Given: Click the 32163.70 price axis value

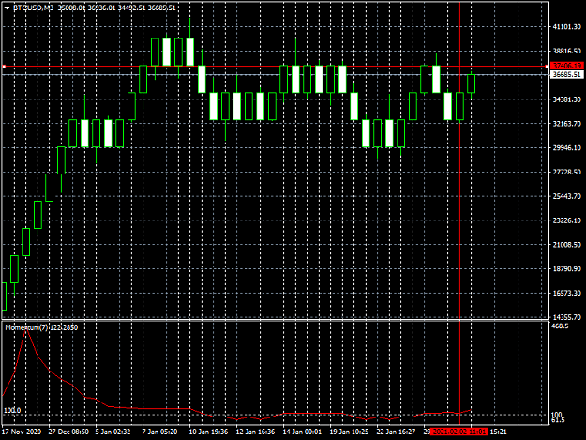Looking at the screenshot, I should point(567,124).
